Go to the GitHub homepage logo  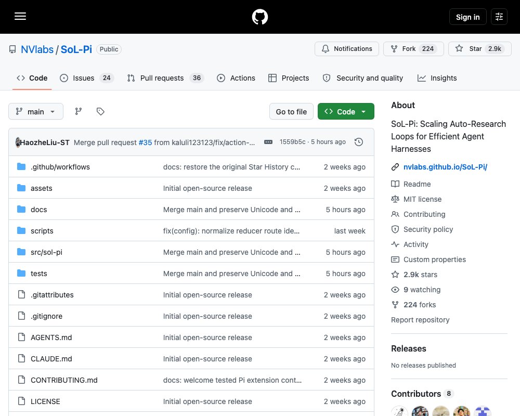(259, 17)
